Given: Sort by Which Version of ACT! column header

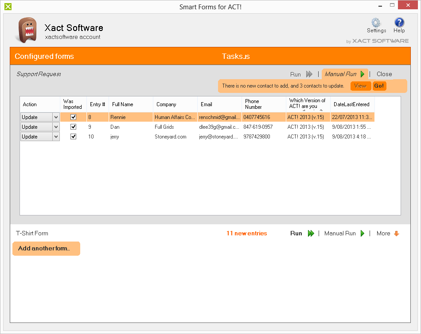Looking at the screenshot, I should pos(308,104).
